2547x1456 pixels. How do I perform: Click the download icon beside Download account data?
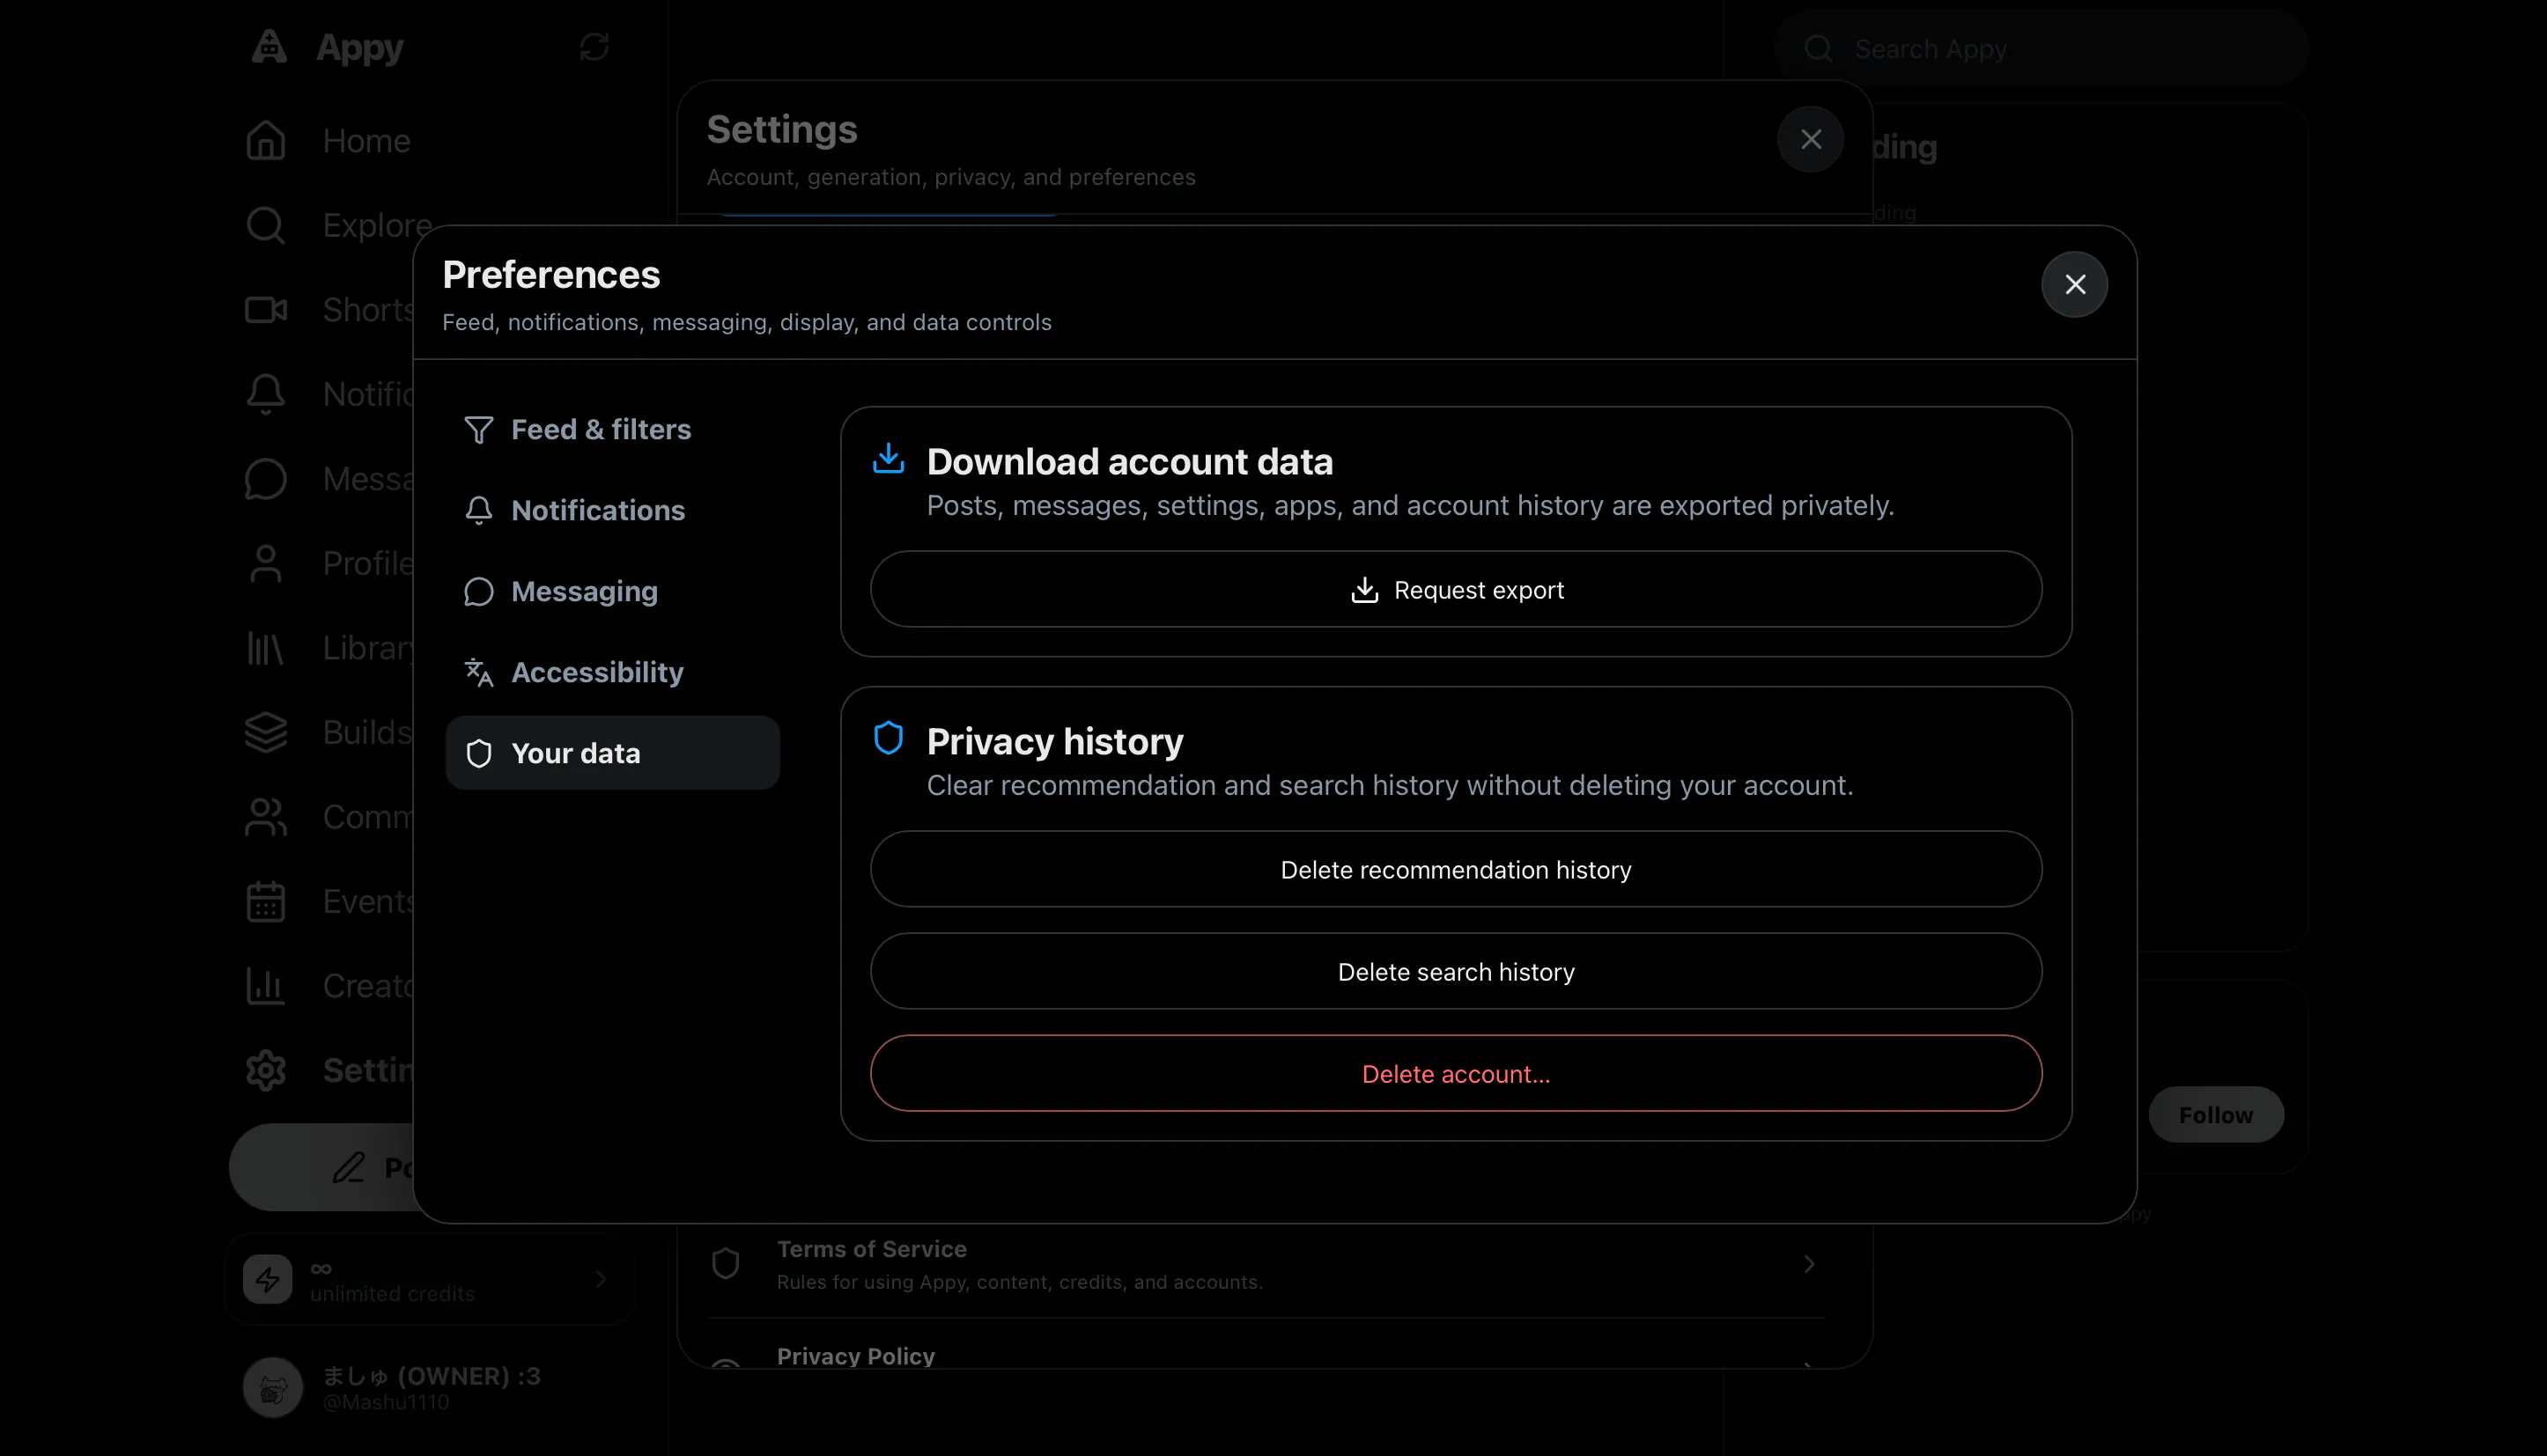click(889, 458)
